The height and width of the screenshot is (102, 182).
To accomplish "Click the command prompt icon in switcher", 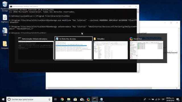I will (20, 39).
